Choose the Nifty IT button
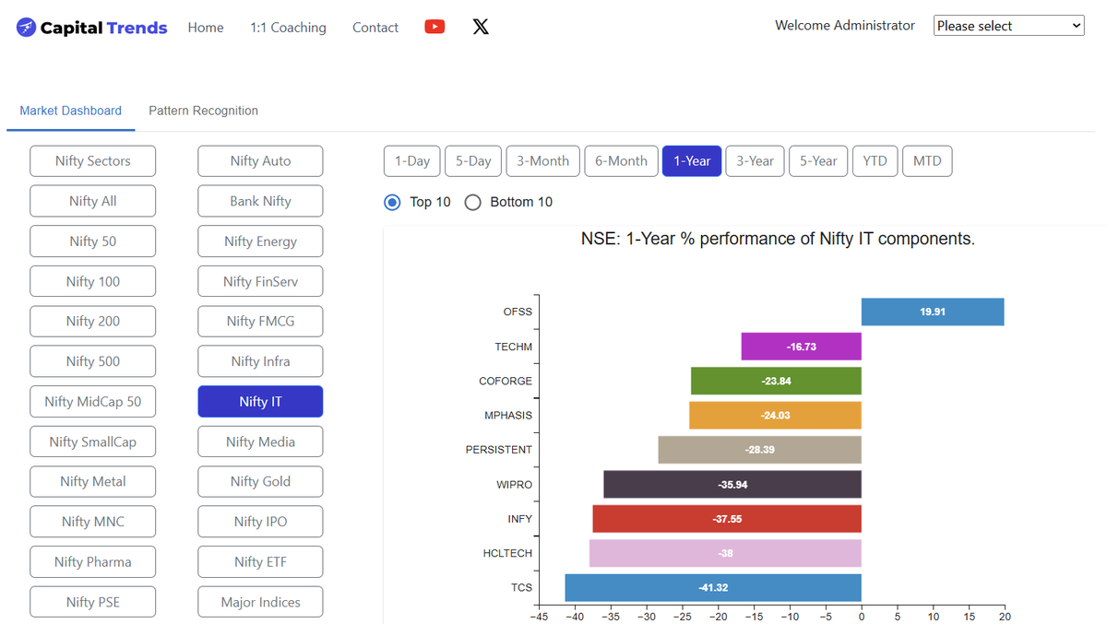The width and height of the screenshot is (1107, 624). (x=260, y=402)
